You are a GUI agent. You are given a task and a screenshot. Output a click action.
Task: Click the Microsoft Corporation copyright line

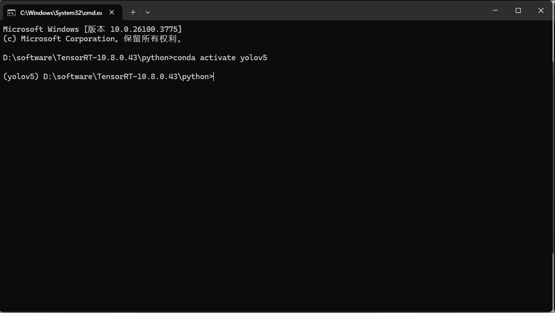92,38
